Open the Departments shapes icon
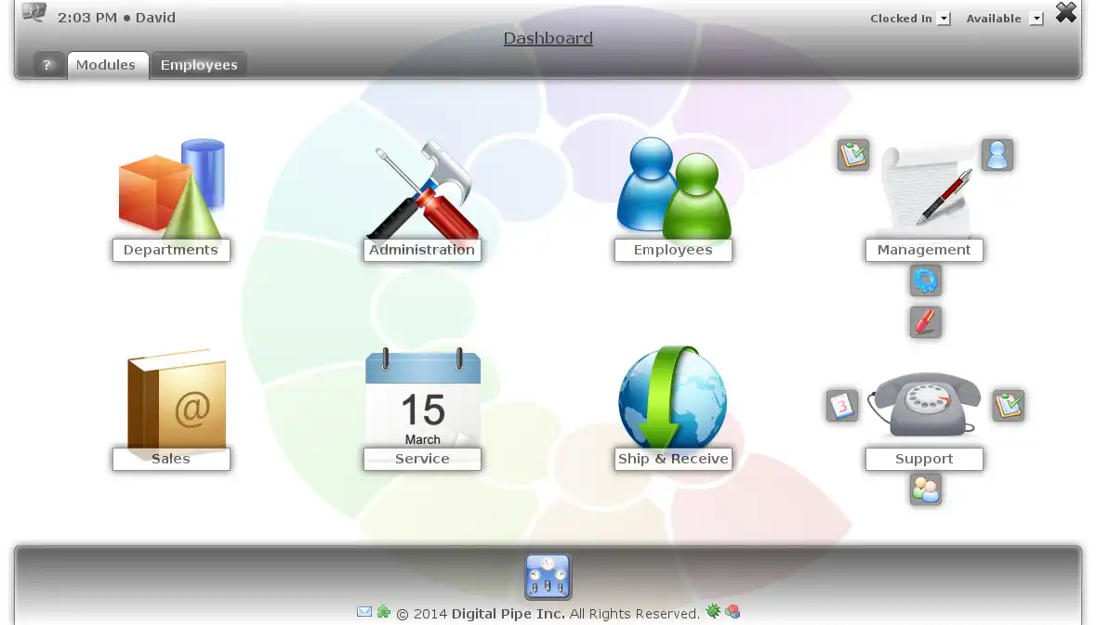Image resolution: width=1096 pixels, height=625 pixels. [x=172, y=188]
